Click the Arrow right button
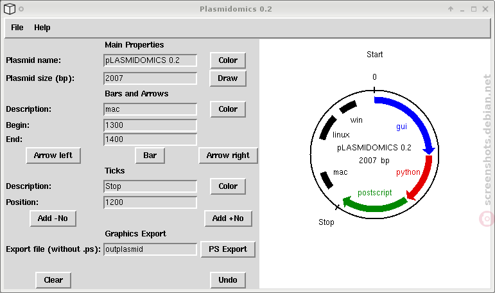The height and width of the screenshot is (293, 495). (x=229, y=155)
